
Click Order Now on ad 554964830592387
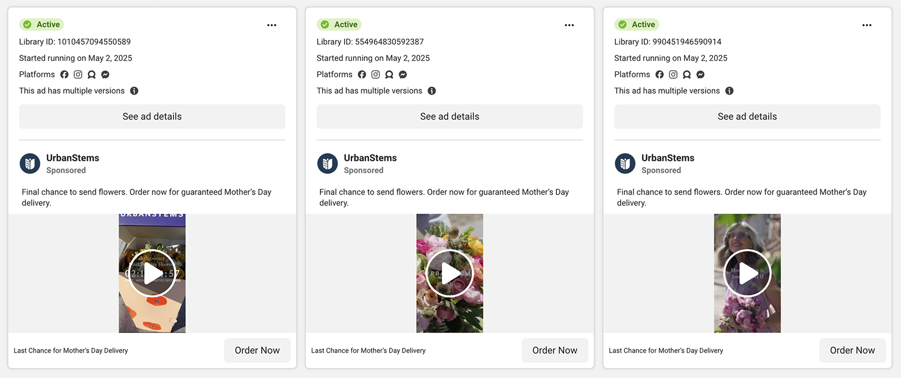(555, 350)
